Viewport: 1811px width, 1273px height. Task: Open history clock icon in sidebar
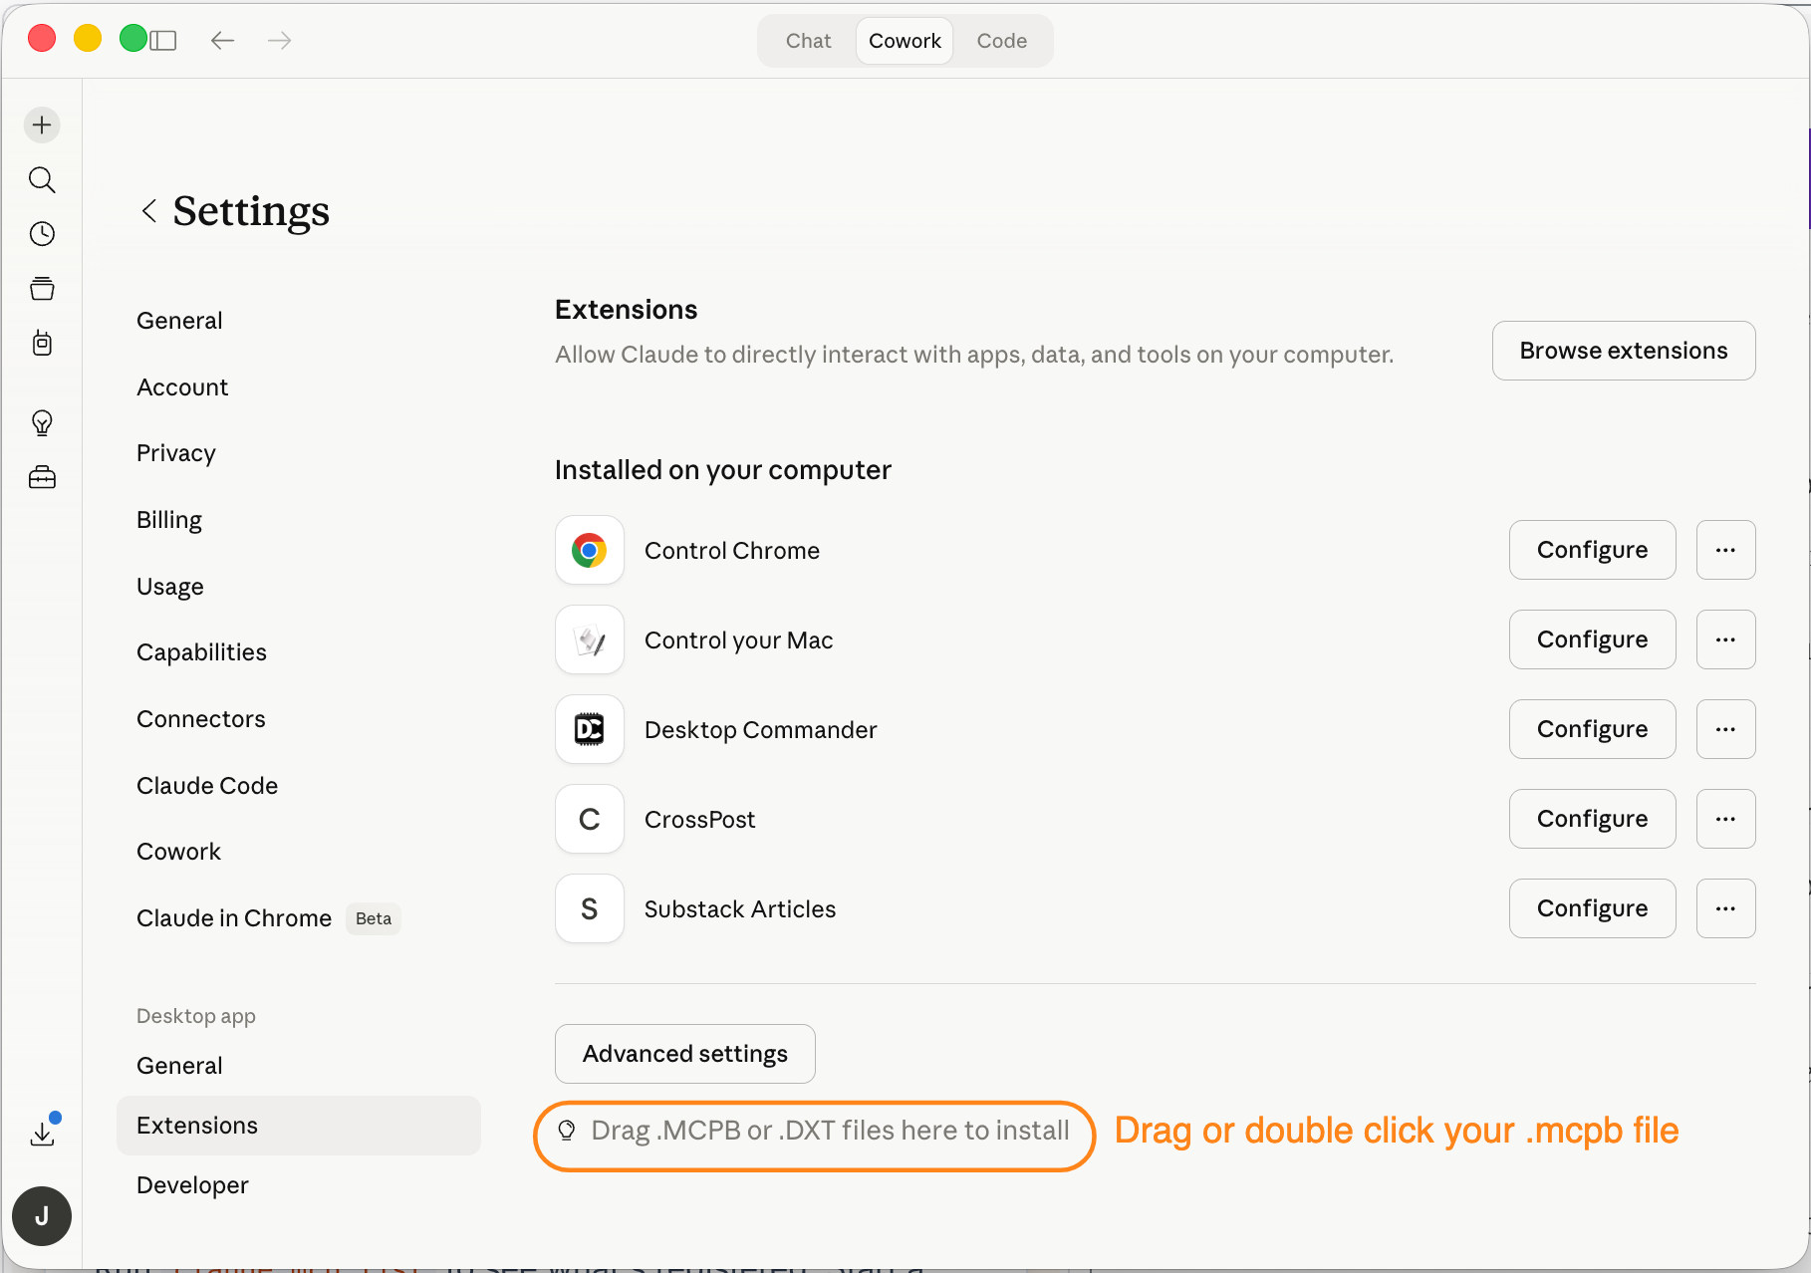42,234
